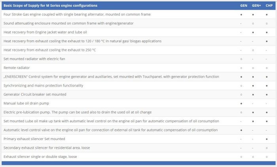The width and height of the screenshot is (277, 167).
Task: Click the CHP dot for Primary exhaust silencer
Action: pos(267,139)
